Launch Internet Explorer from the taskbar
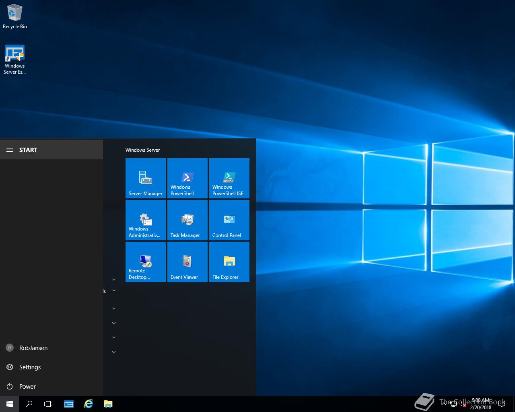 click(x=89, y=404)
